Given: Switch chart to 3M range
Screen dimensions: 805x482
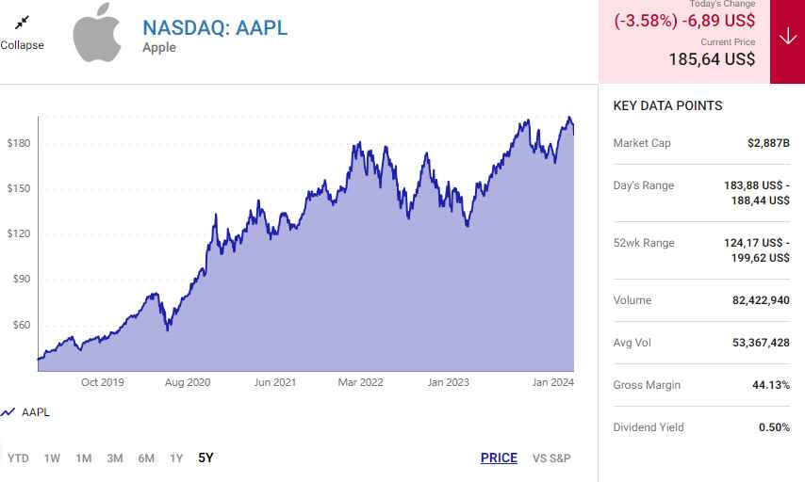Looking at the screenshot, I should 115,458.
